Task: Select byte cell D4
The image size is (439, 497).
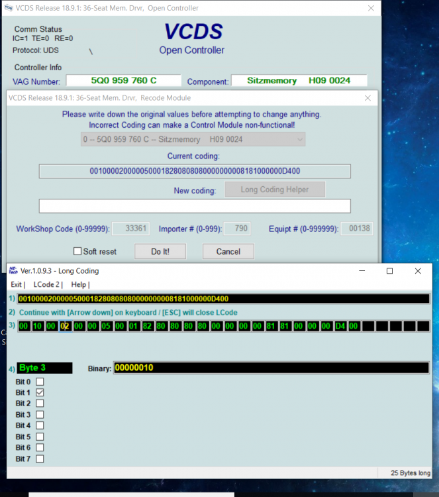Action: coord(340,326)
